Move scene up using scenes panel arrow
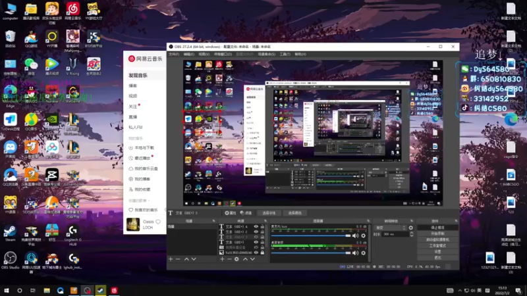527x296 pixels. [x=186, y=259]
